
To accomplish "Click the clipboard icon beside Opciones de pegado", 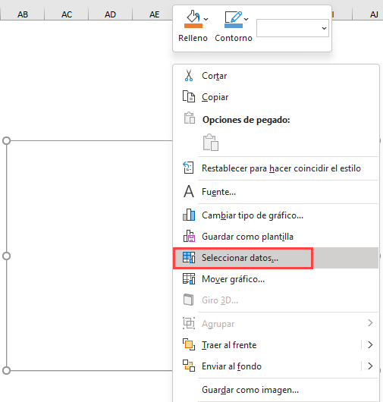I will coord(190,118).
